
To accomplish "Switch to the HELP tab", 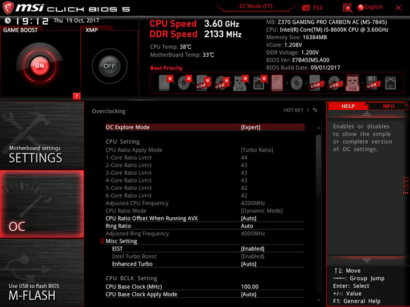I will pos(348,106).
